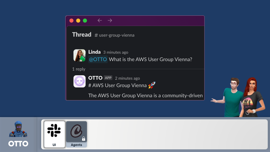
Task: Click the '2 minutes ago' timestamp
Action: pos(127,78)
